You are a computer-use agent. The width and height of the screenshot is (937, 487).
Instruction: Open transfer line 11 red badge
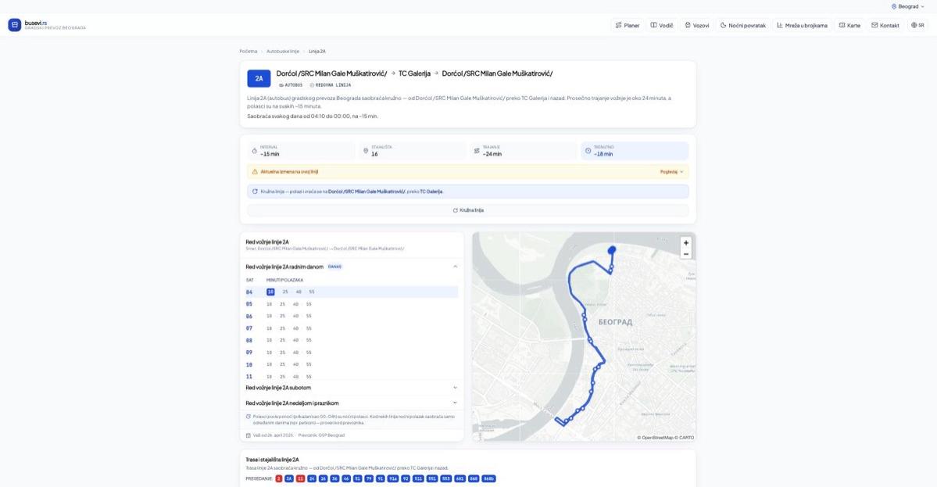300,478
